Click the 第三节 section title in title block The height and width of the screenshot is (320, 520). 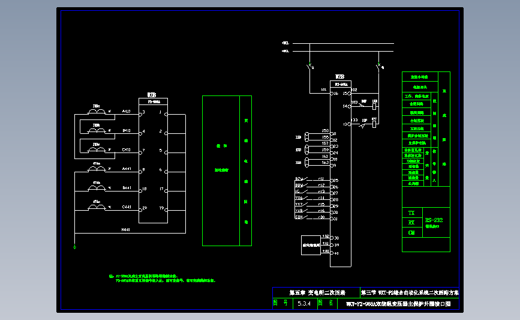coord(410,292)
